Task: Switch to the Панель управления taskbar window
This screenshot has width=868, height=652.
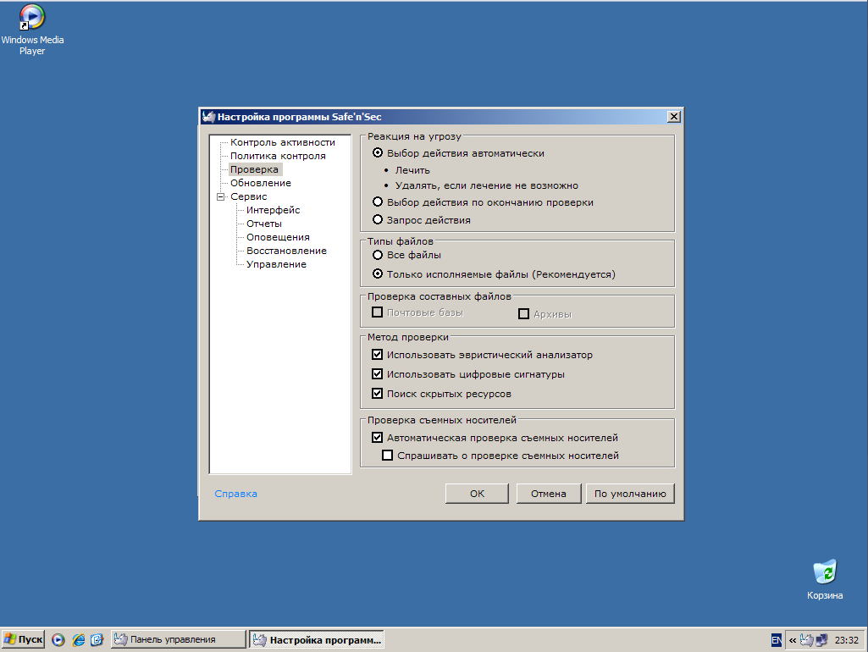Action: coord(178,639)
